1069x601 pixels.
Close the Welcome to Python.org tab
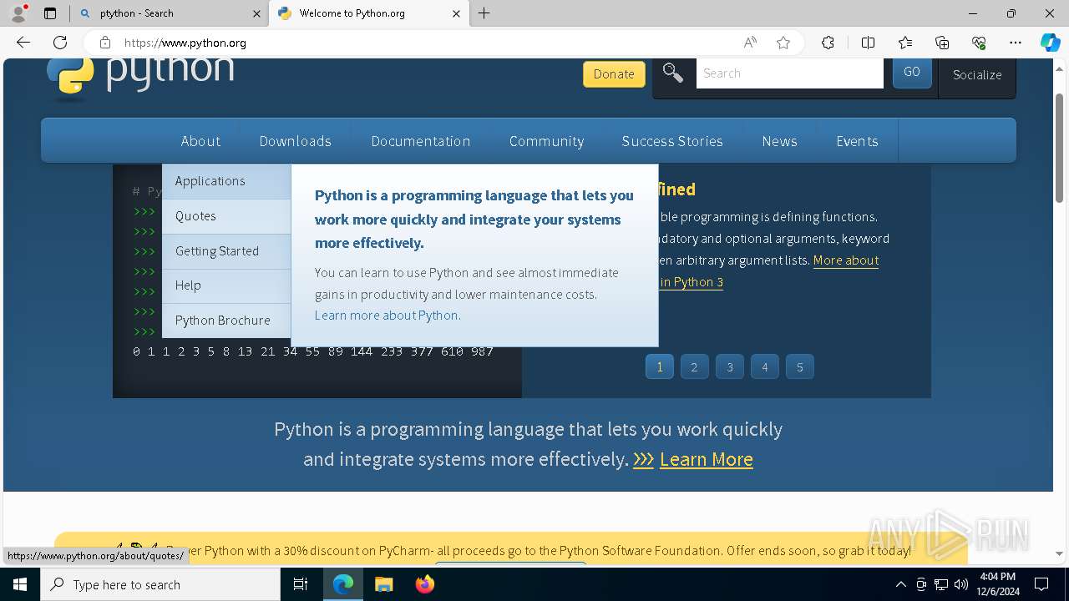(456, 13)
